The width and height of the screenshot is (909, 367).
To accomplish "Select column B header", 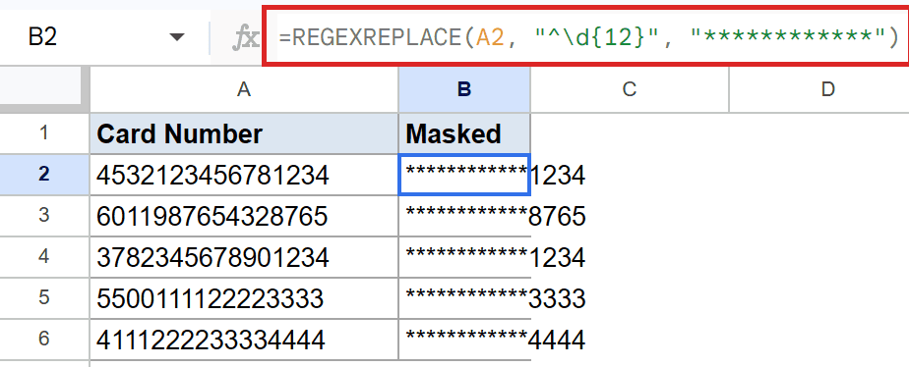I will (464, 89).
